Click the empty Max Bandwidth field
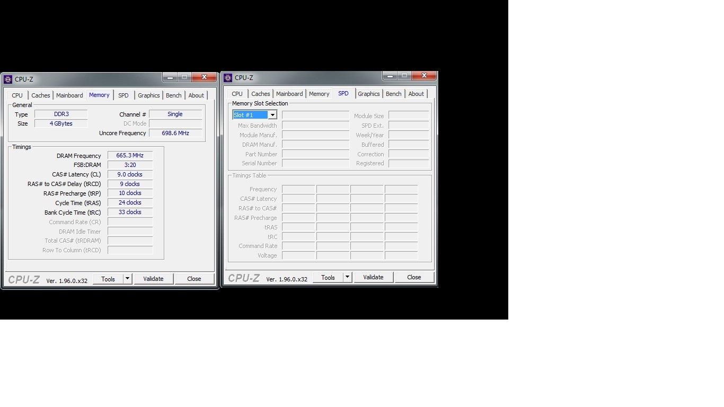 316,125
